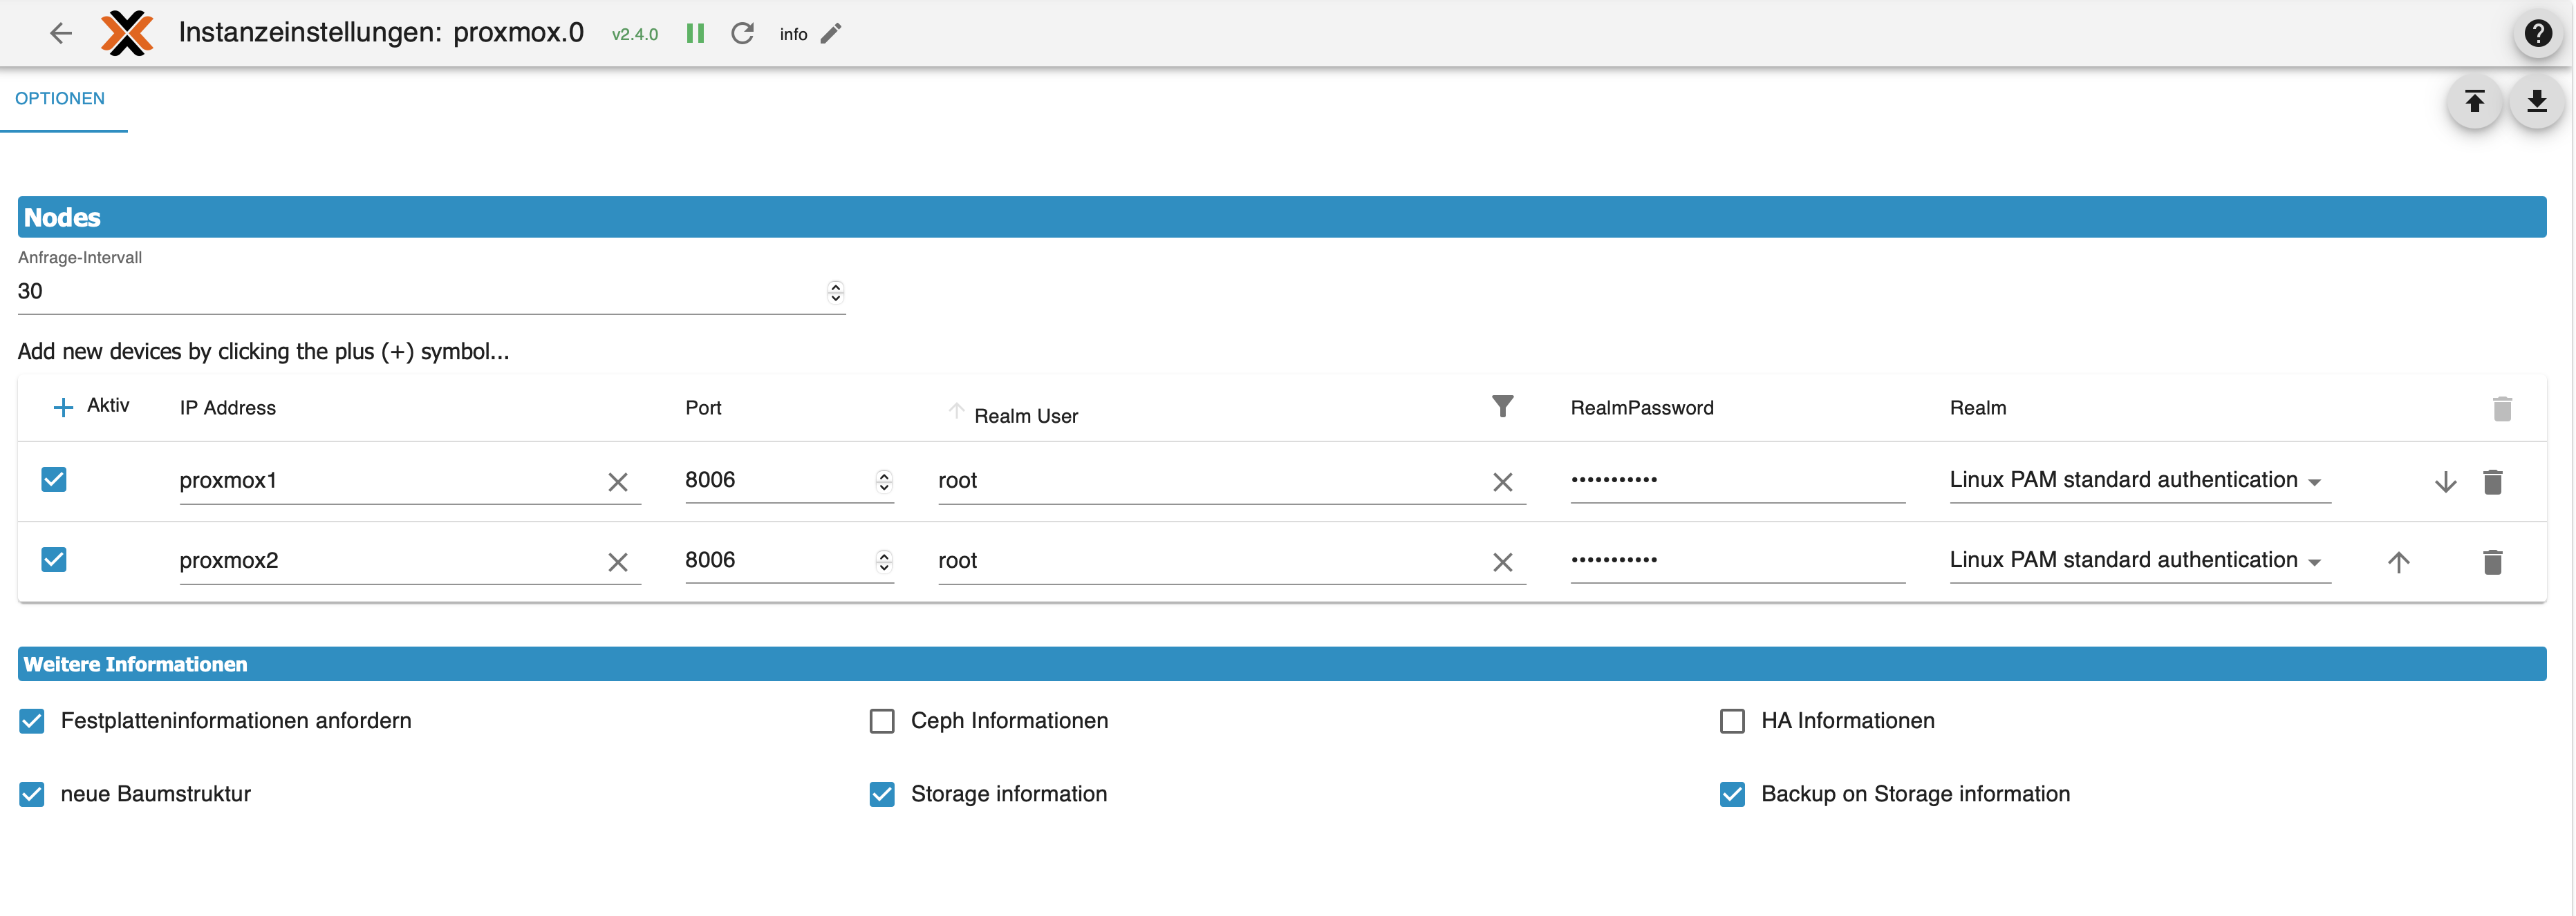Open Realm dropdown for proxmox2

click(2139, 560)
